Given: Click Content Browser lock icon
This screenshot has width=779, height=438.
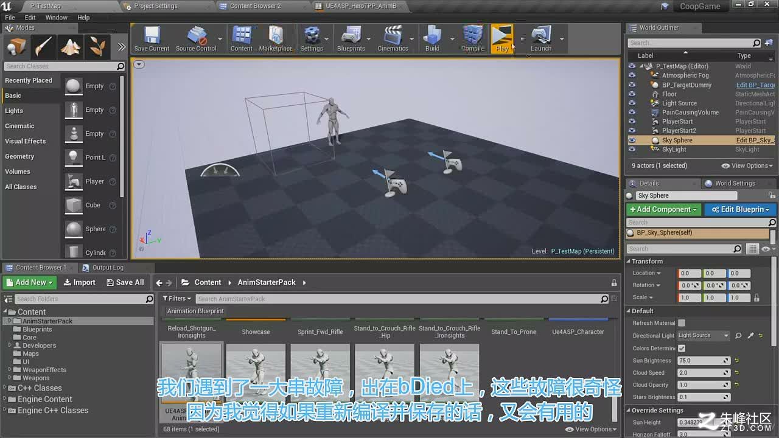Looking at the screenshot, I should tap(614, 282).
